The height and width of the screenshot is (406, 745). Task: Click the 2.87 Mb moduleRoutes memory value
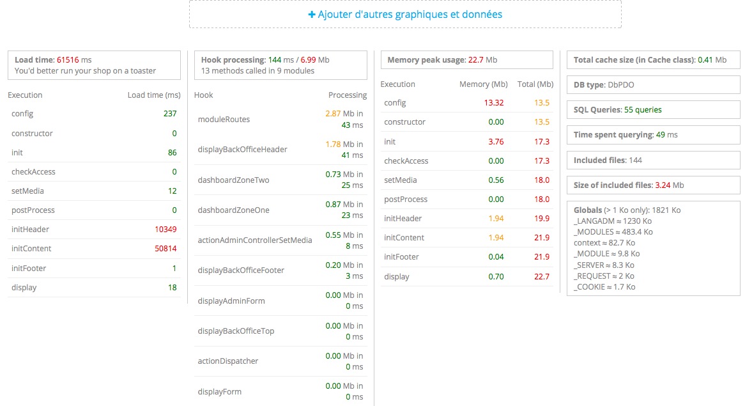click(333, 114)
